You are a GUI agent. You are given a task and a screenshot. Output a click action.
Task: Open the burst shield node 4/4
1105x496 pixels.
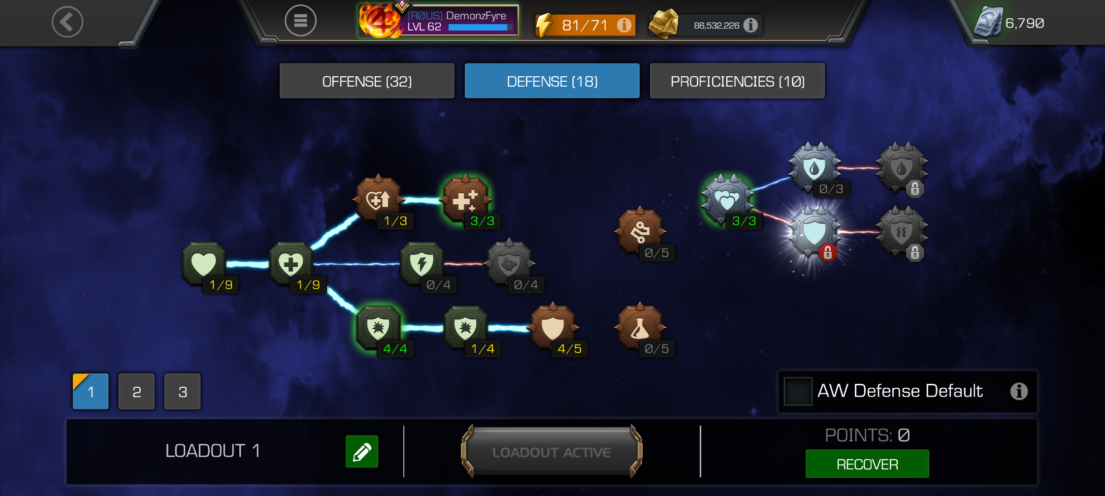[x=378, y=327]
